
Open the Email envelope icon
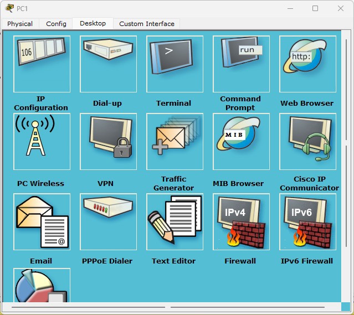click(42, 221)
